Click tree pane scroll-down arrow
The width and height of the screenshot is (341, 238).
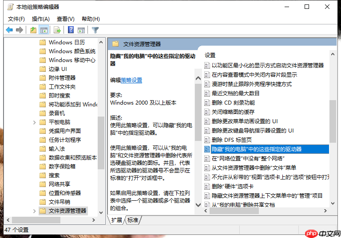(x=101, y=212)
